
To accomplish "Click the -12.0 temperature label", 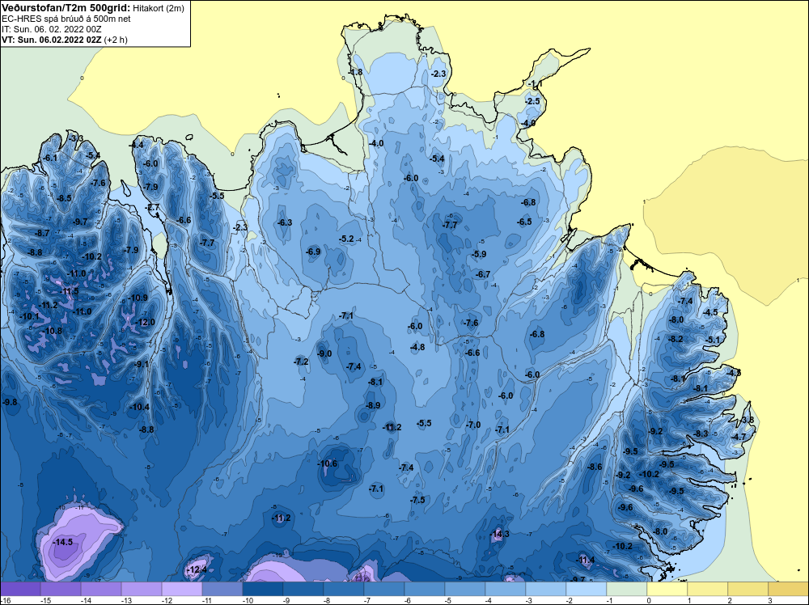I will [x=145, y=323].
